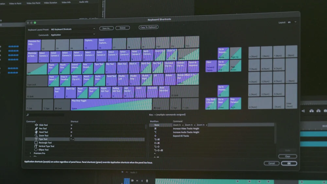The height and width of the screenshot is (184, 327).
Task: Click the Cancel button
Action: tap(271, 163)
